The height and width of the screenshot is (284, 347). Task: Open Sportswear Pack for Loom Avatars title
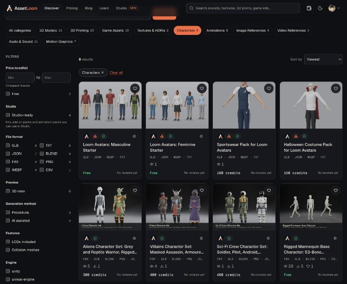[242, 147]
